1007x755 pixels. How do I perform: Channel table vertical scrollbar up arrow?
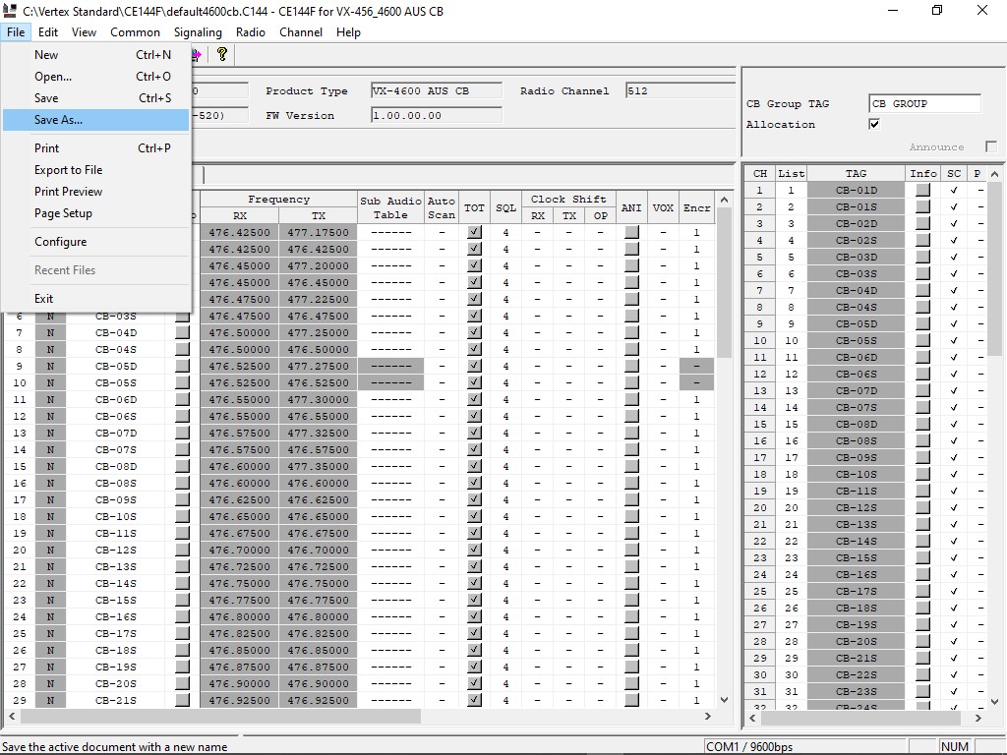[725, 200]
